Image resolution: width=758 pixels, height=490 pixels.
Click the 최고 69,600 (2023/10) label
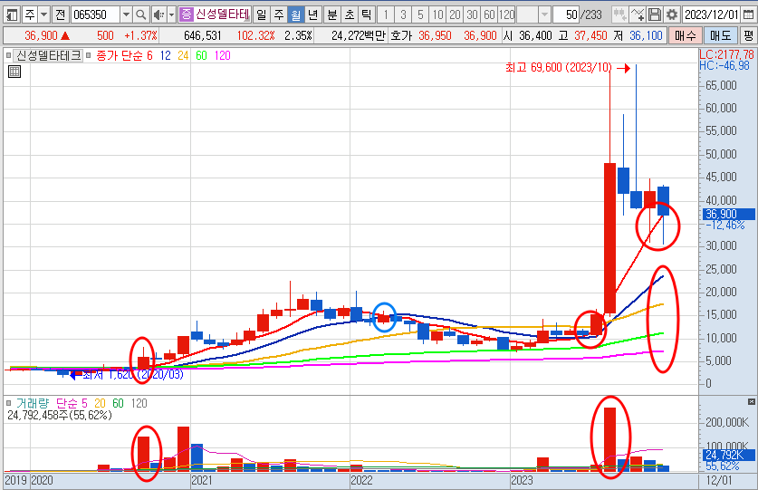click(x=559, y=68)
